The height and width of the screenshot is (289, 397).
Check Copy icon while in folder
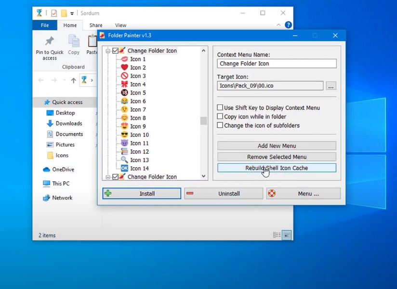tap(220, 117)
